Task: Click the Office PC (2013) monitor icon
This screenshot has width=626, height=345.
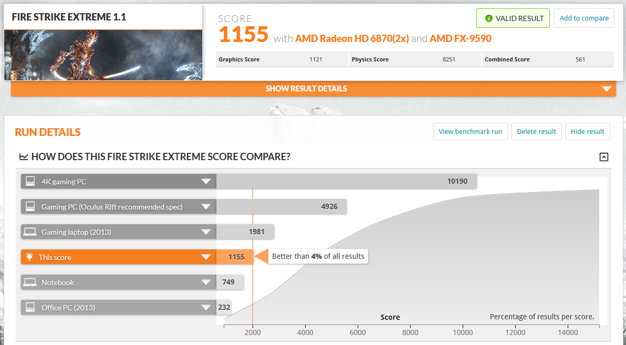Action: [30, 308]
